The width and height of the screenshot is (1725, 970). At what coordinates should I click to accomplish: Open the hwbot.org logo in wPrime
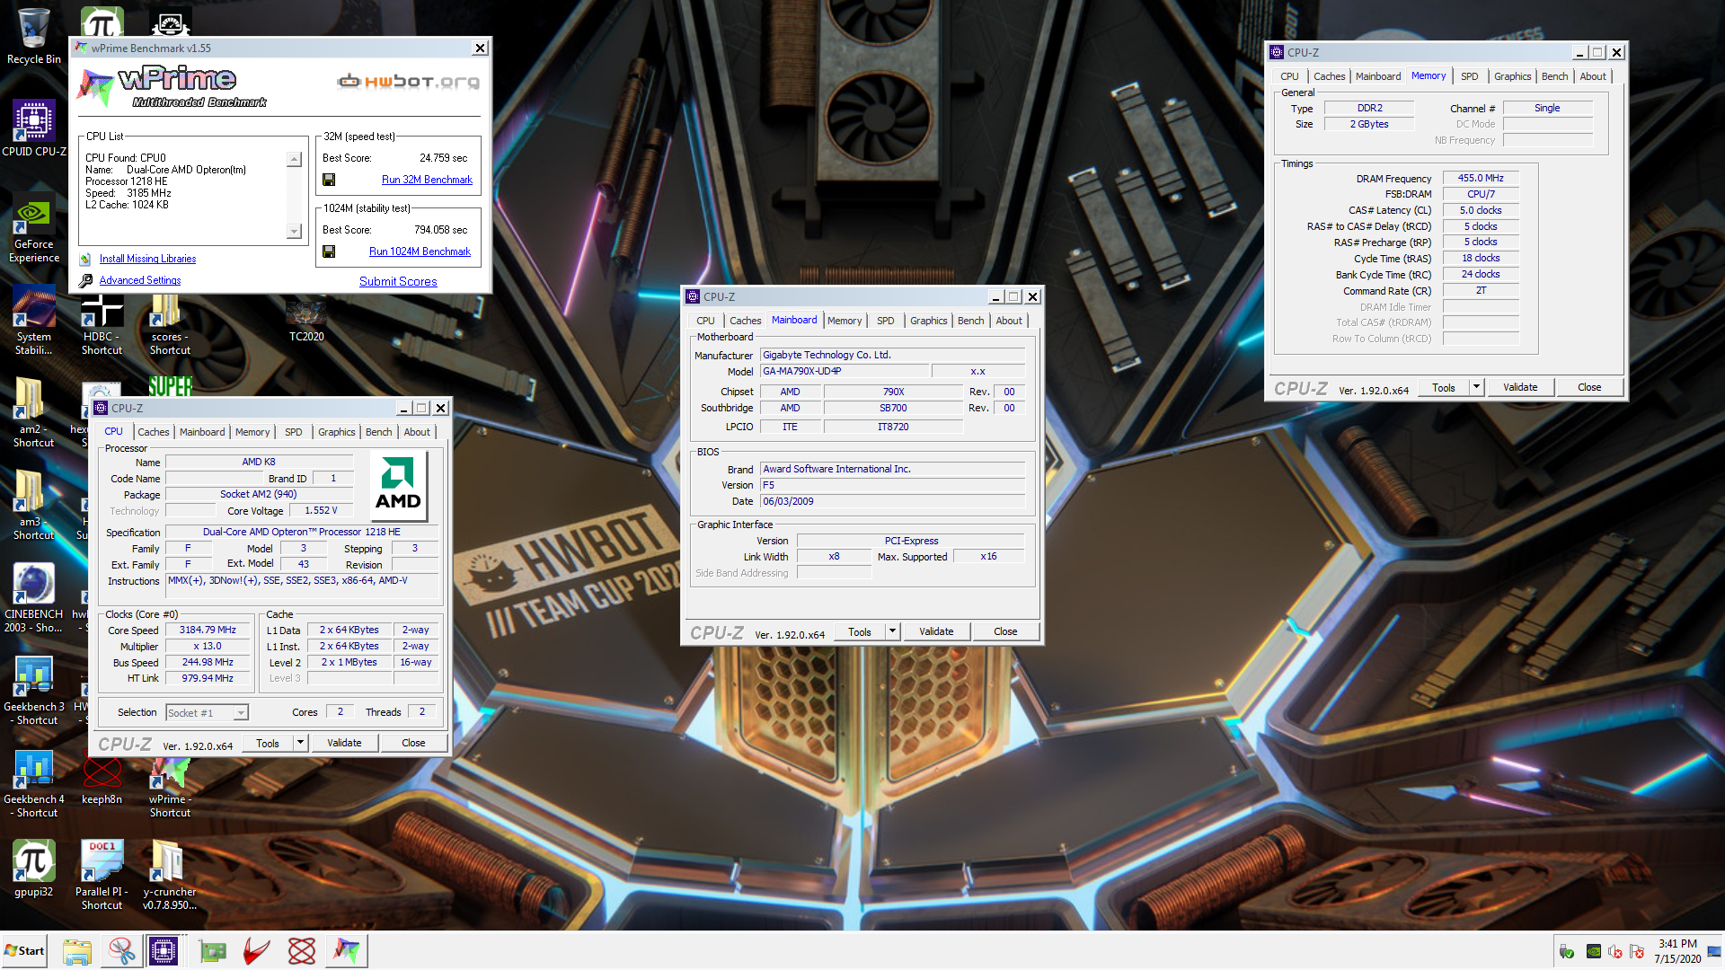tap(408, 82)
